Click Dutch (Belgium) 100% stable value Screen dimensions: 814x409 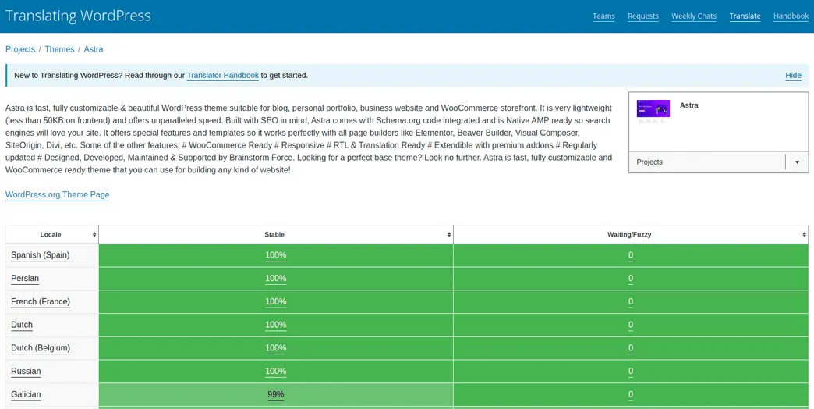pyautogui.click(x=276, y=347)
